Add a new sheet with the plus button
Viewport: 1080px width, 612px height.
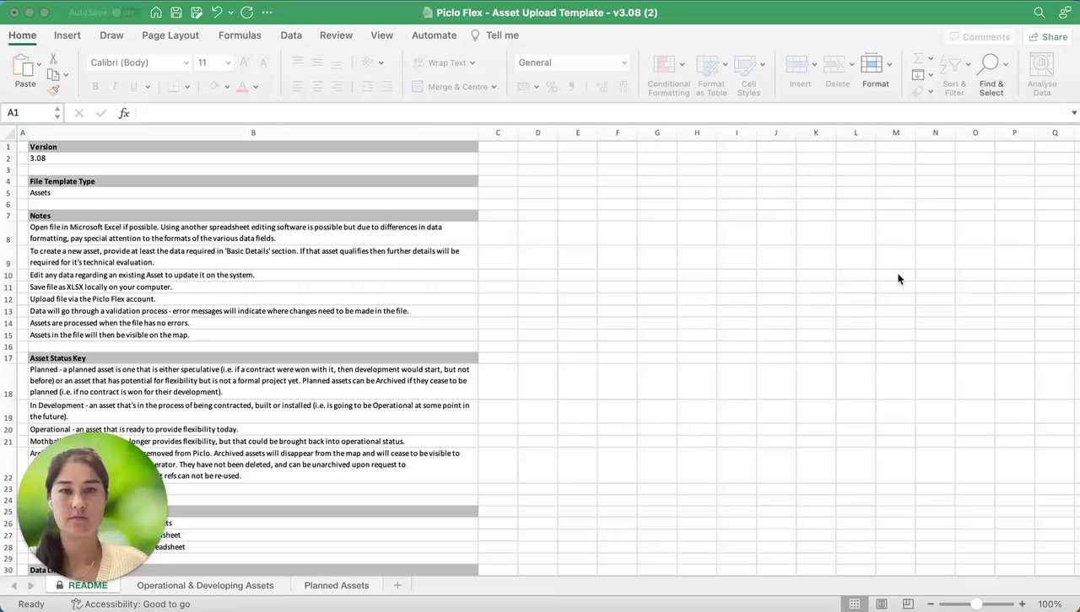pos(397,585)
